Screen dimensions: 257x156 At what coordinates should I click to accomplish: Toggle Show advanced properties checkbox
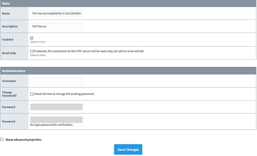tap(2, 139)
